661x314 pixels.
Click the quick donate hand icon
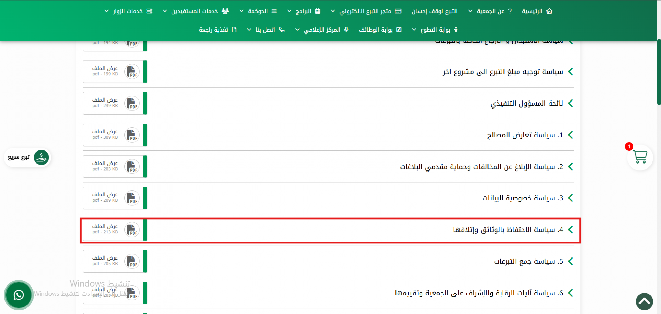pyautogui.click(x=41, y=157)
